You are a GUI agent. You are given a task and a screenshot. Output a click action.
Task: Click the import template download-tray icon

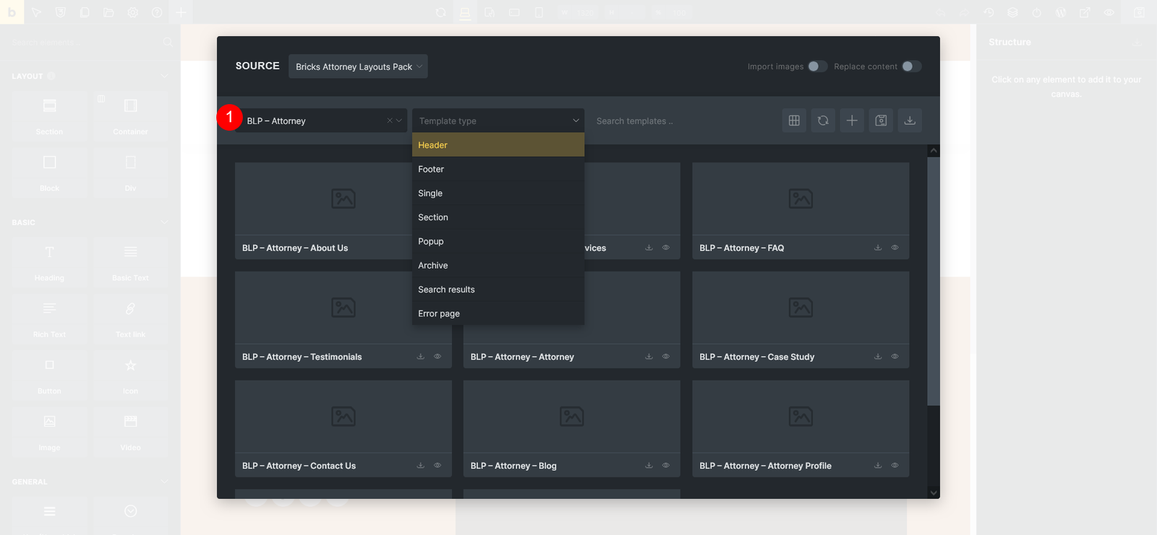[910, 121]
